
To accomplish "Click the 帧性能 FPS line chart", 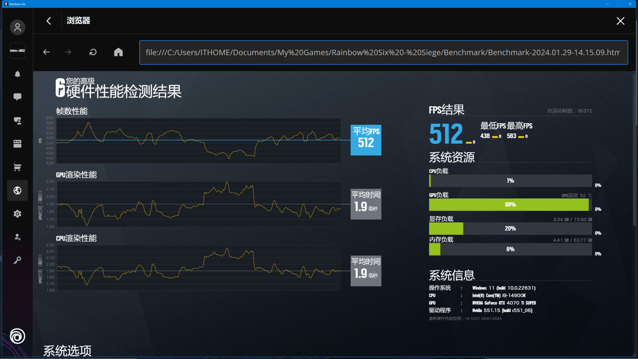I will click(x=198, y=140).
